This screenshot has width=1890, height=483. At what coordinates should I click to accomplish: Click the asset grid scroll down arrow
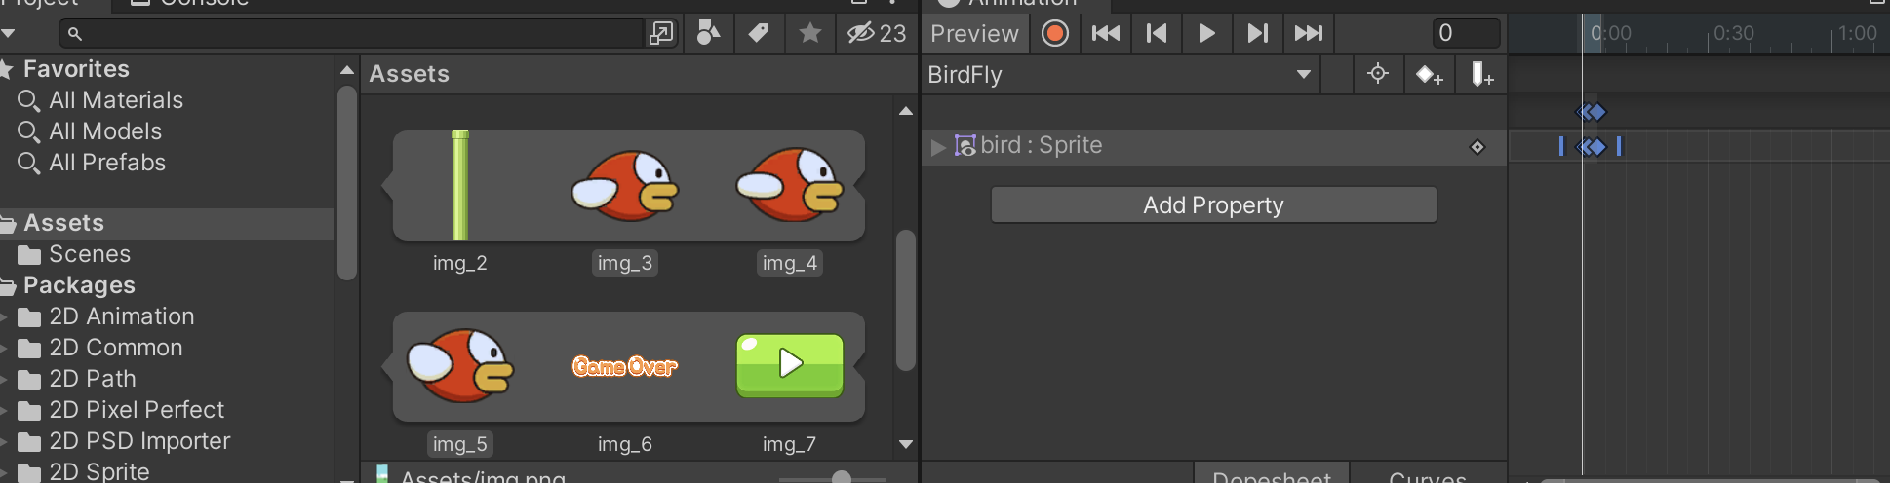point(906,444)
